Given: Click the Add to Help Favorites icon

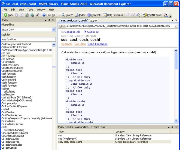Looking at the screenshot, I should tap(128, 15).
